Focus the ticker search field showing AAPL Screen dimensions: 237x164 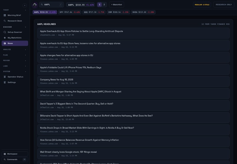tap(51, 5)
